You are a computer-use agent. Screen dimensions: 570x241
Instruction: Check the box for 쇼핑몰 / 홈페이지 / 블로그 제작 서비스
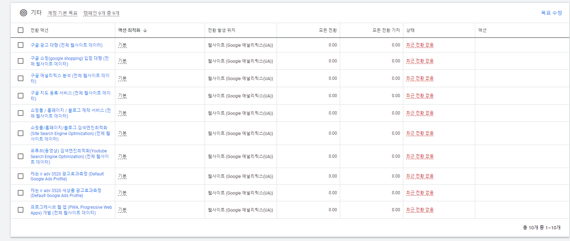21,113
